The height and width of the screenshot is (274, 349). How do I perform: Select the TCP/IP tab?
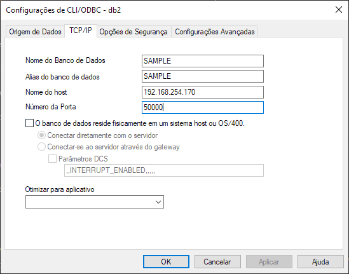point(81,31)
